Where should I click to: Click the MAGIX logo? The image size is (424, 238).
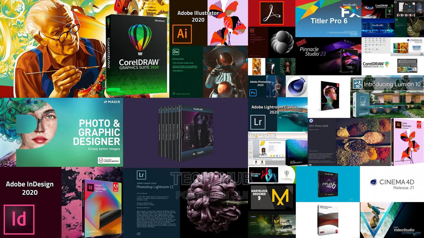(x=112, y=102)
